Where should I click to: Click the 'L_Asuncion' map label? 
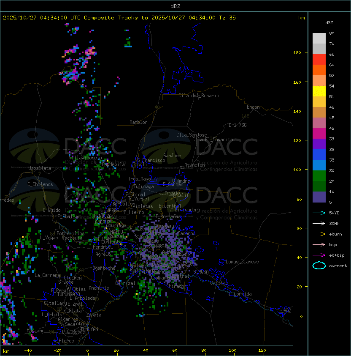pos(192,165)
